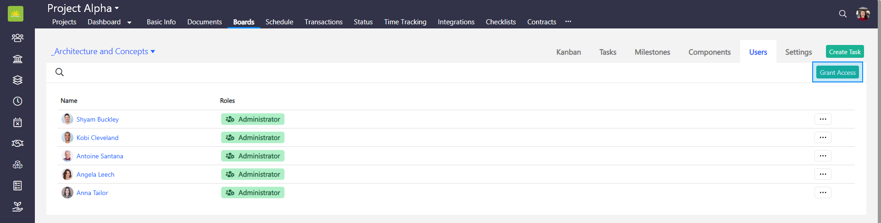
Task: Open the stacked layers sidebar icon
Action: coord(17,80)
